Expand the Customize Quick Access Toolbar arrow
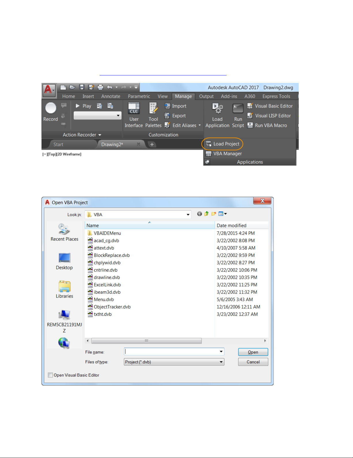 [x=136, y=87]
